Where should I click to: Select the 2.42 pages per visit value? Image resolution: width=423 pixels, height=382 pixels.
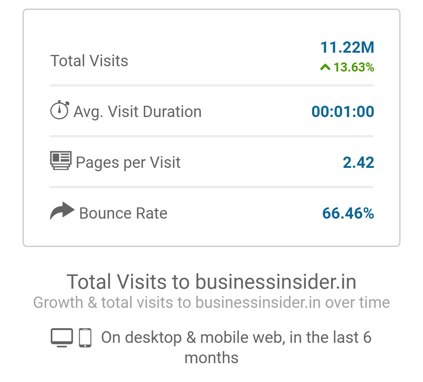point(358,163)
